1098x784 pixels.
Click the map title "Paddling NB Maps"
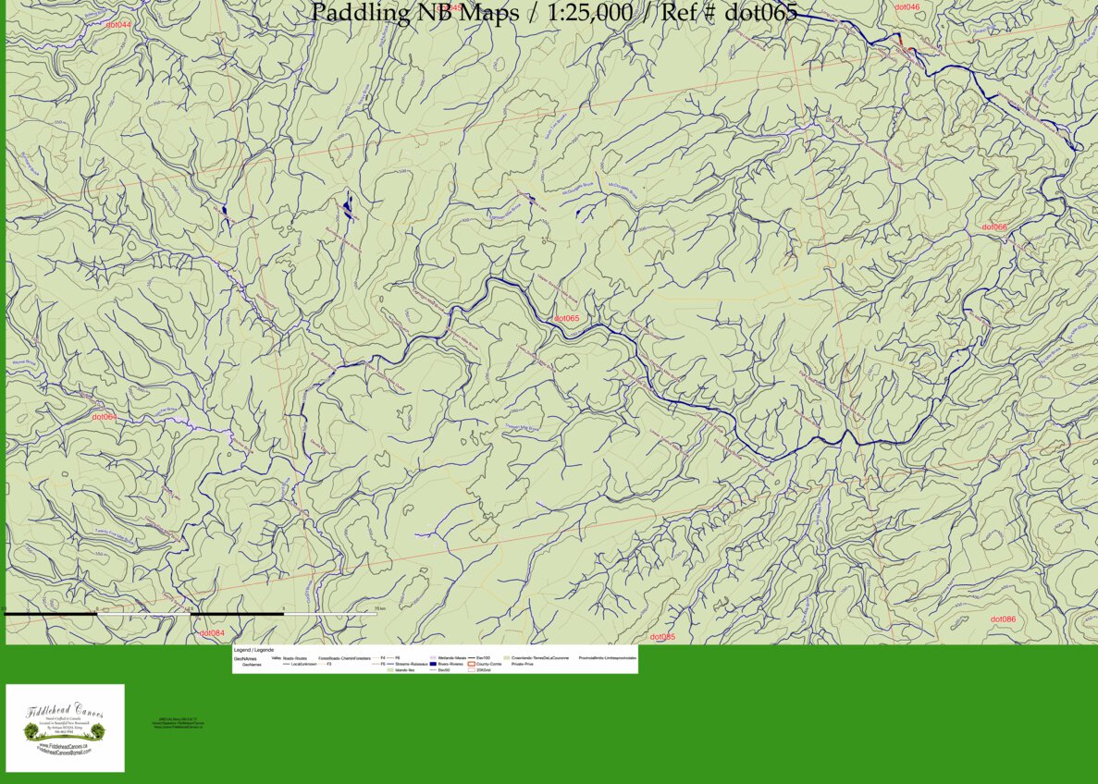(x=414, y=12)
